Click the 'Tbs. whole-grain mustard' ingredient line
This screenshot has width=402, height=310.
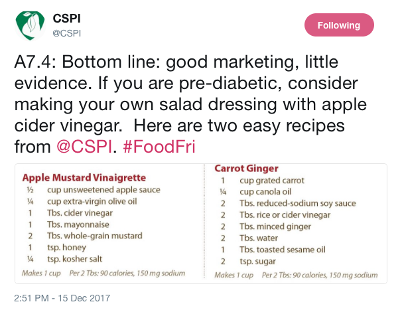click(95, 236)
